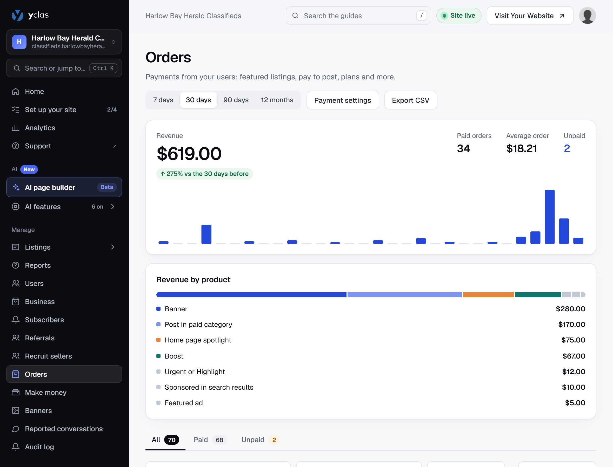
Task: Click the Orders bag icon in sidebar
Action: (16, 374)
